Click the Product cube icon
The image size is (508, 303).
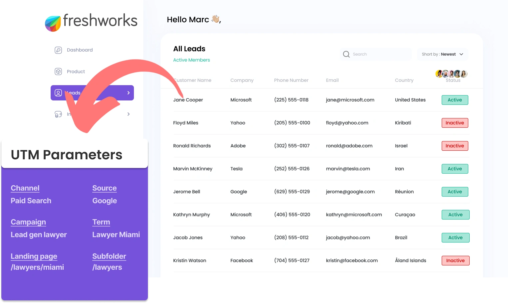point(58,71)
